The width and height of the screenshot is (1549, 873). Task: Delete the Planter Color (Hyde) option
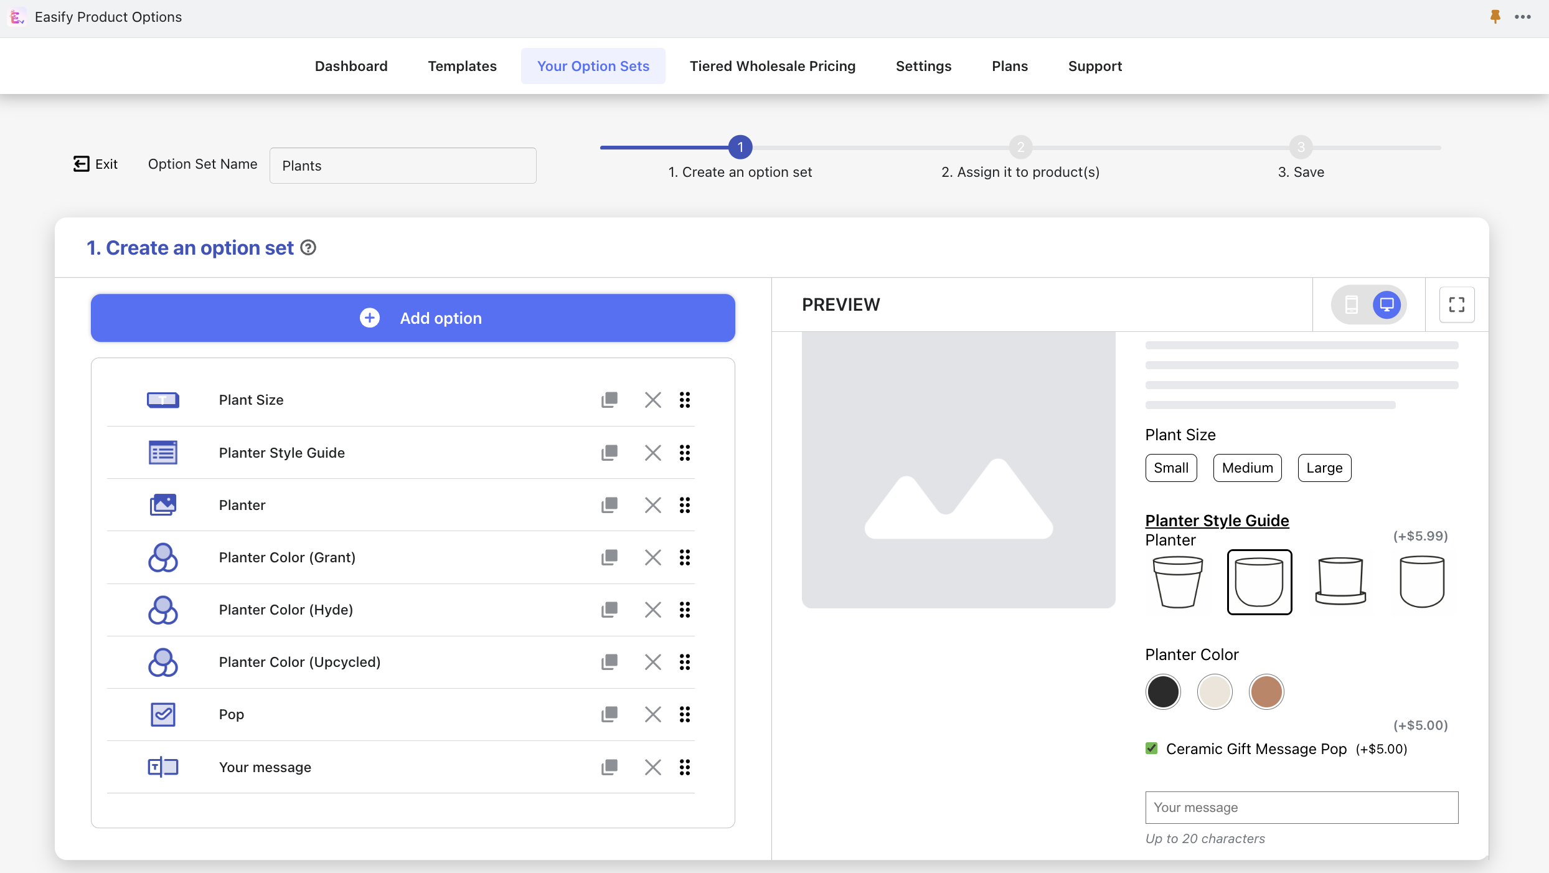click(x=652, y=609)
